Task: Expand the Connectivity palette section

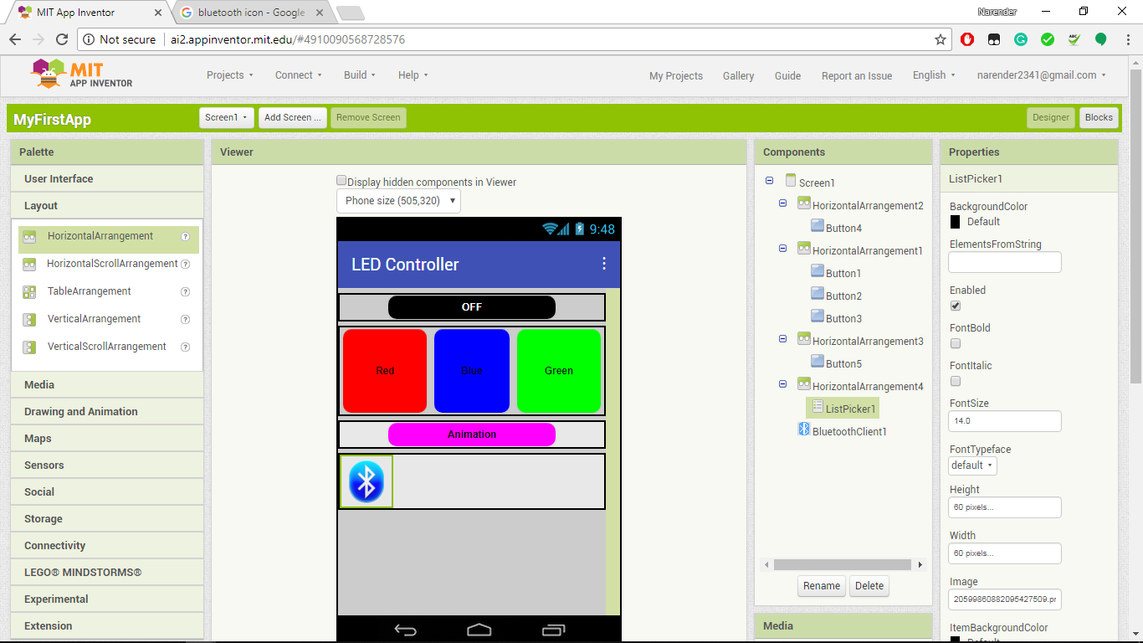Action: [x=107, y=546]
